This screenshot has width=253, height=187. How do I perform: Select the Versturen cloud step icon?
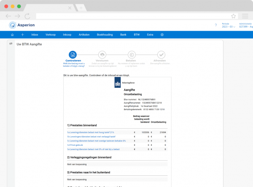pos(102,55)
